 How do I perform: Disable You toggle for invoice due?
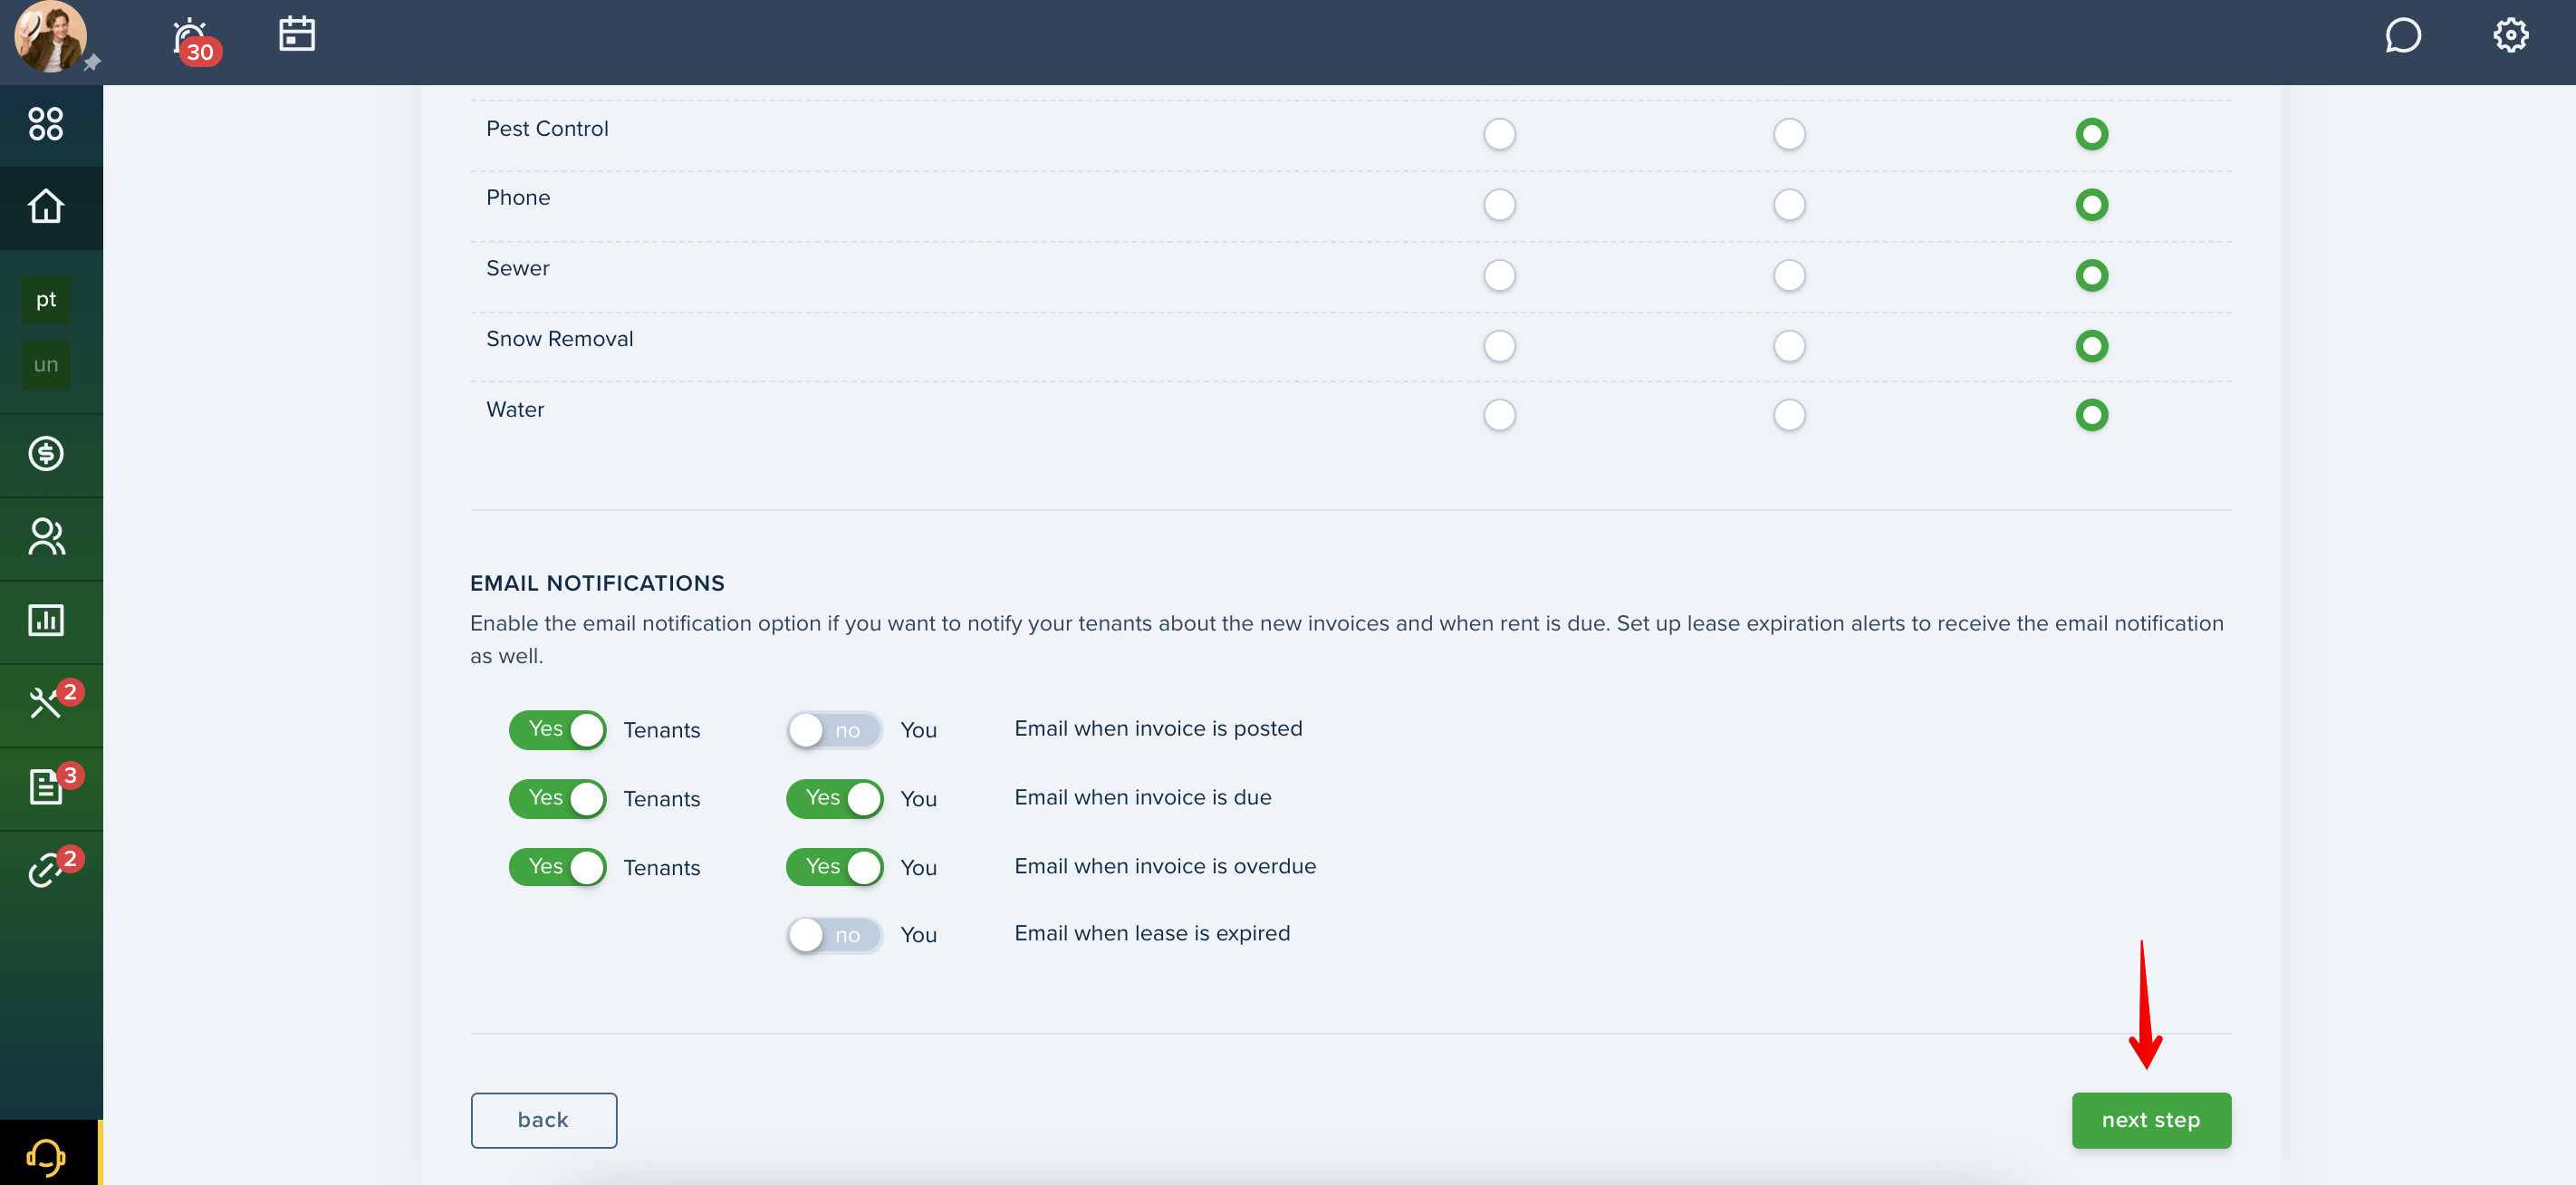tap(835, 799)
